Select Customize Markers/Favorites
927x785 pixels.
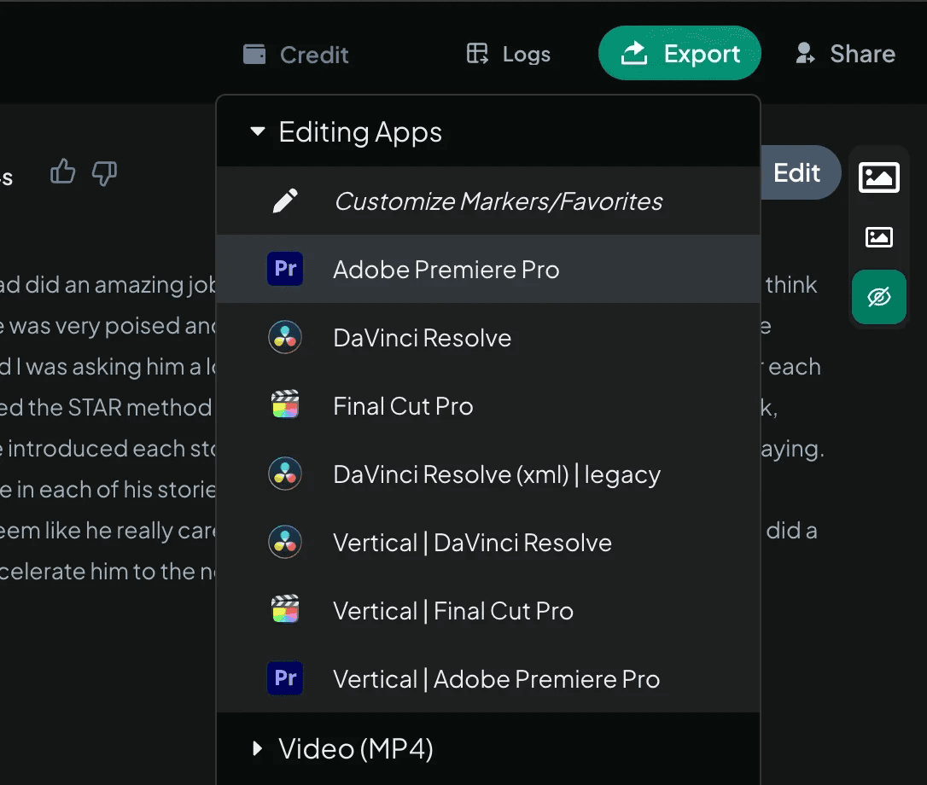pos(488,201)
